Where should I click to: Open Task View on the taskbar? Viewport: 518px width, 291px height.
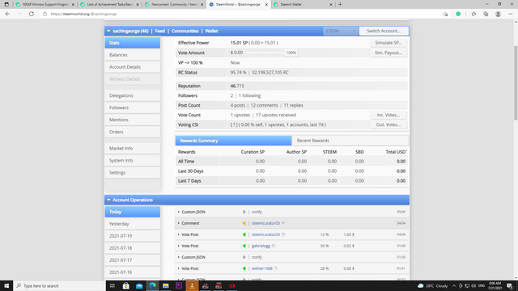point(113,285)
